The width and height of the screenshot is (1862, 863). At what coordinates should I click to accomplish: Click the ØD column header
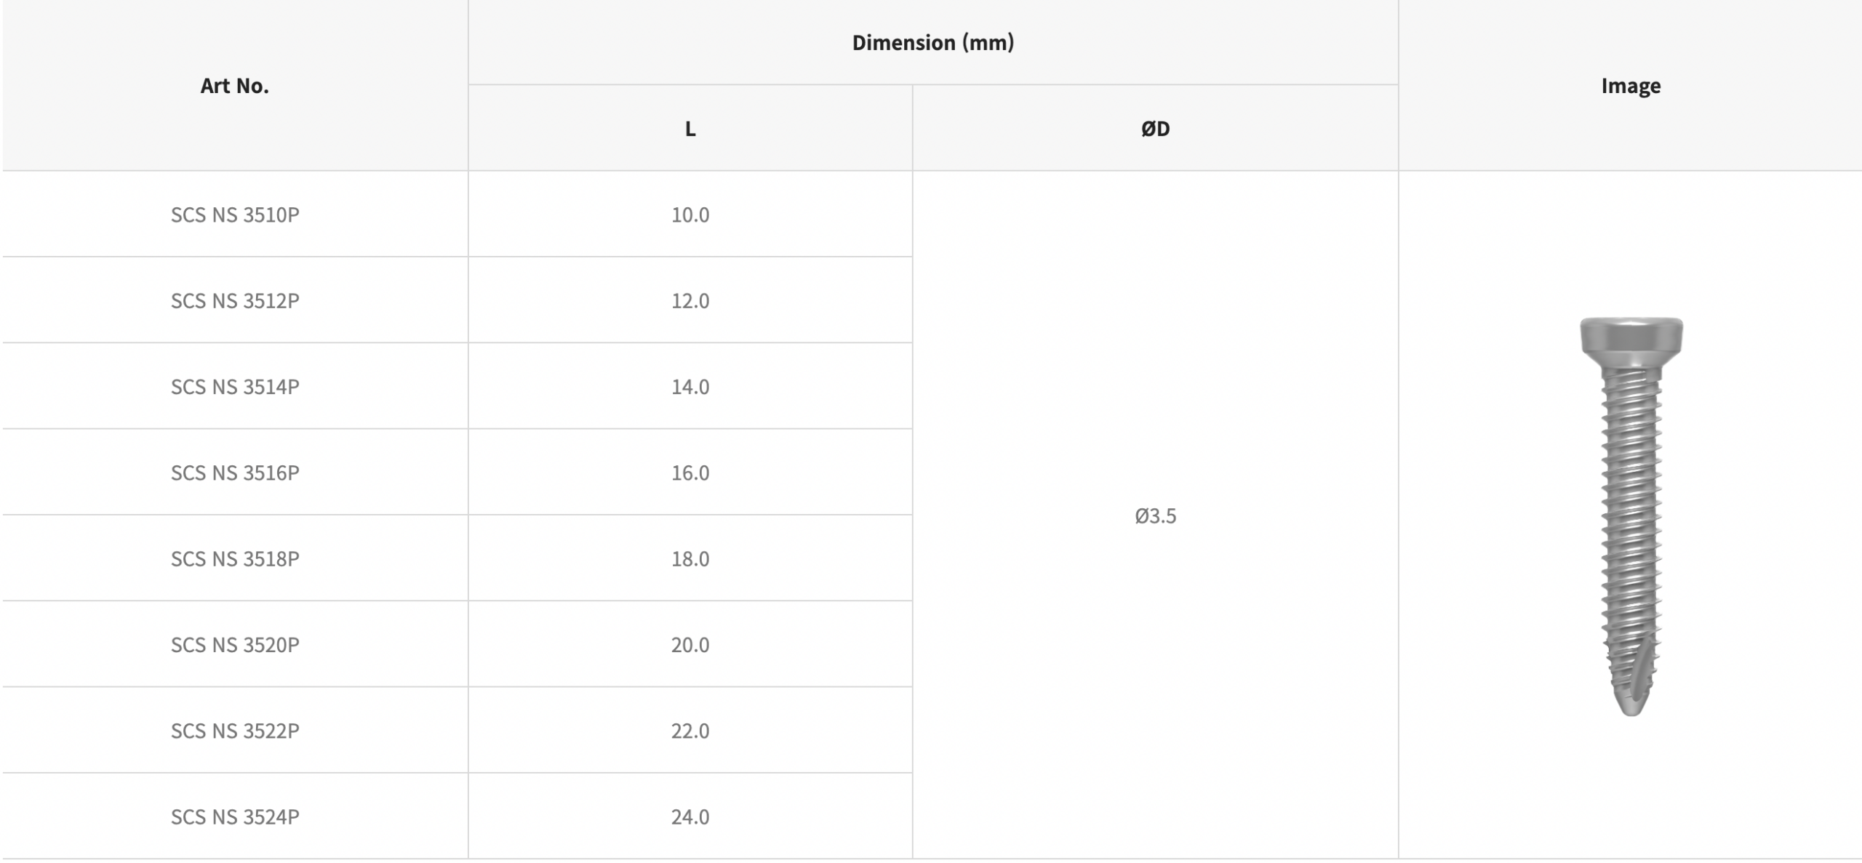coord(1155,129)
